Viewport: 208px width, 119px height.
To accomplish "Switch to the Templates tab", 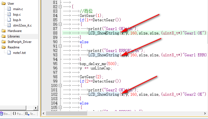I will (x=30, y=114).
